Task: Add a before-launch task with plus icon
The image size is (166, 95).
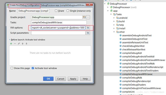Action: point(11,44)
